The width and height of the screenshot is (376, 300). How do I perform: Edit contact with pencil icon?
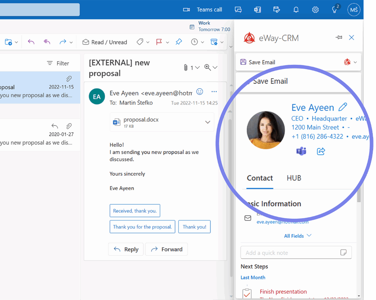coord(343,107)
